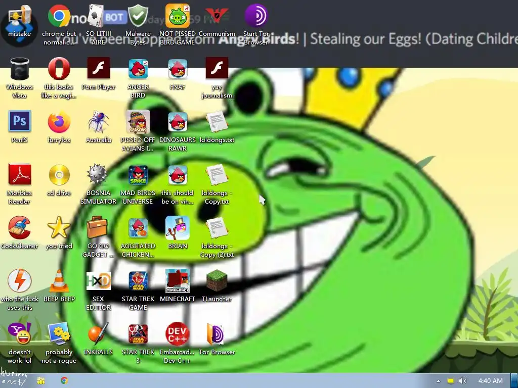
Task: Select the loldongs.txt file
Action: pos(217,121)
